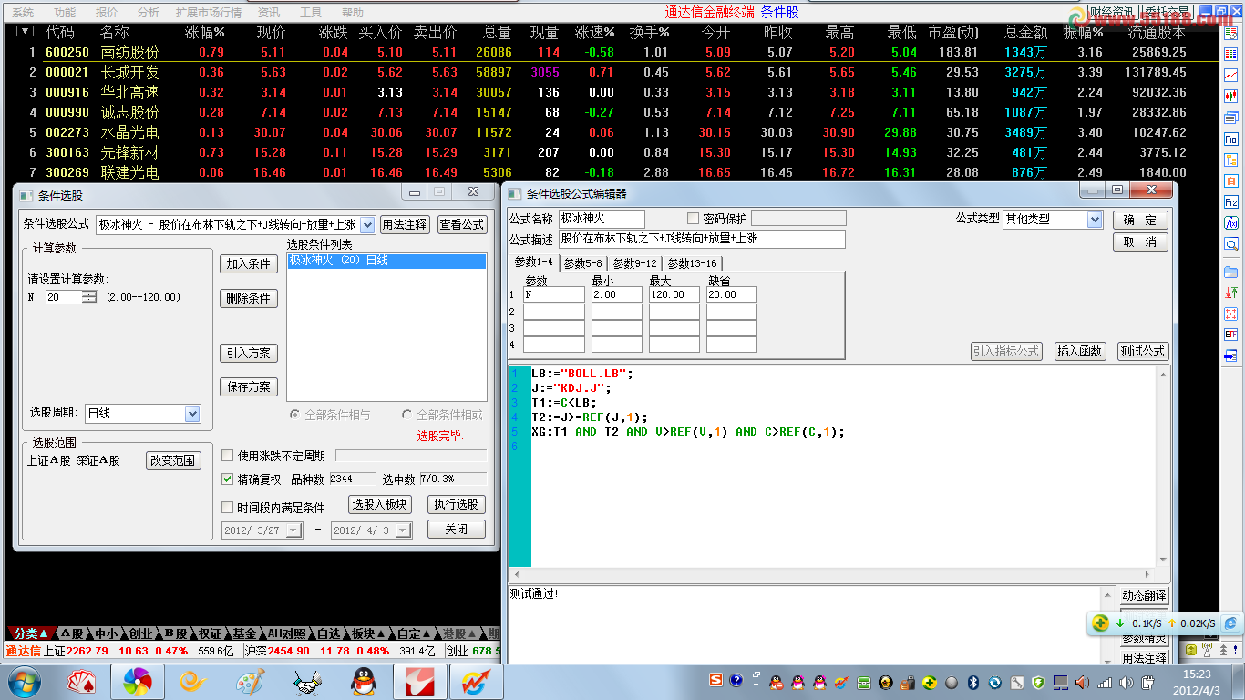1245x700 pixels.
Task: Open the 公式类型 dropdown showing 其他类型
Action: coord(1093,219)
